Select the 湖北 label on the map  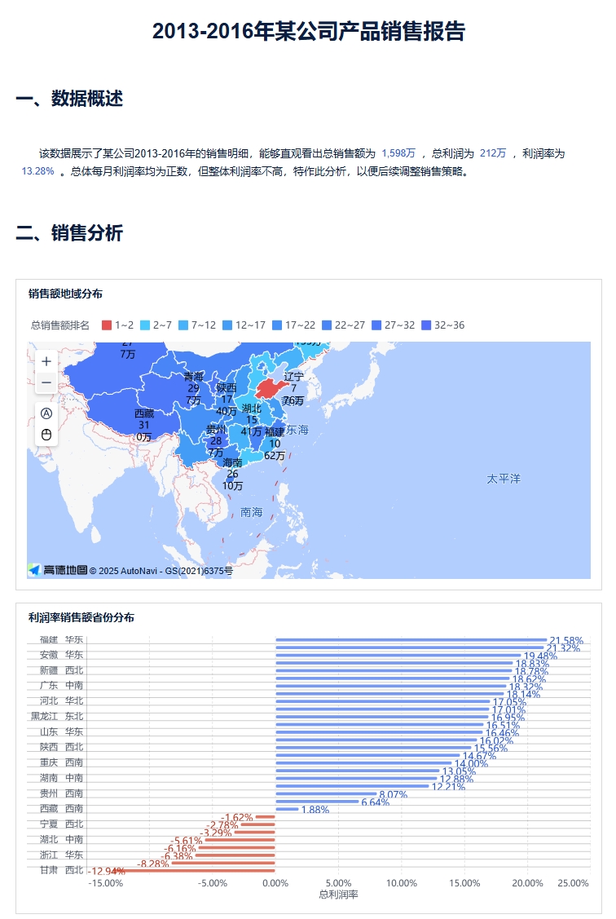click(252, 409)
